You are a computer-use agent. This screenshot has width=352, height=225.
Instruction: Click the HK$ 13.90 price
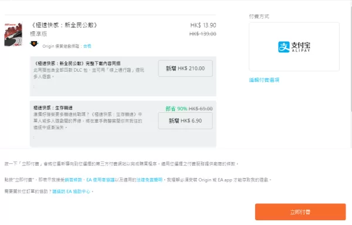coord(203,25)
